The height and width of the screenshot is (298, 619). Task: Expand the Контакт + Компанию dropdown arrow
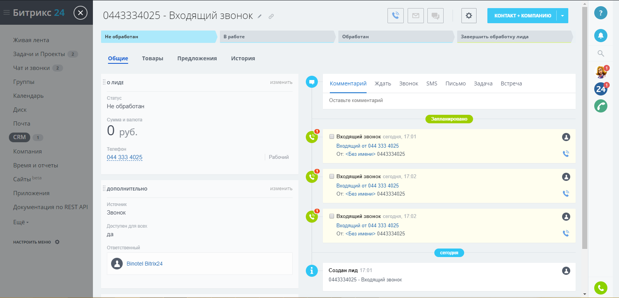click(x=562, y=16)
